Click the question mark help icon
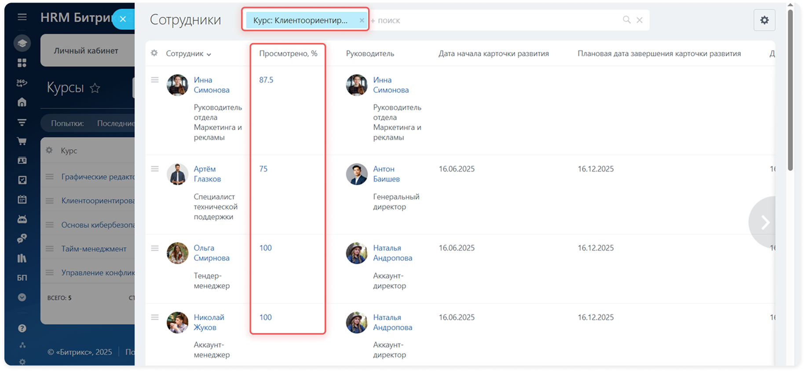The width and height of the screenshot is (805, 372). (x=22, y=328)
